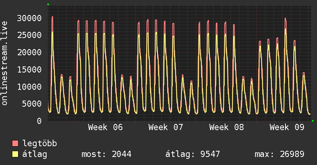Viewport: 317px width, 165px height.
Task: Click the green arrow ending the x-axis
Action: [x=313, y=121]
